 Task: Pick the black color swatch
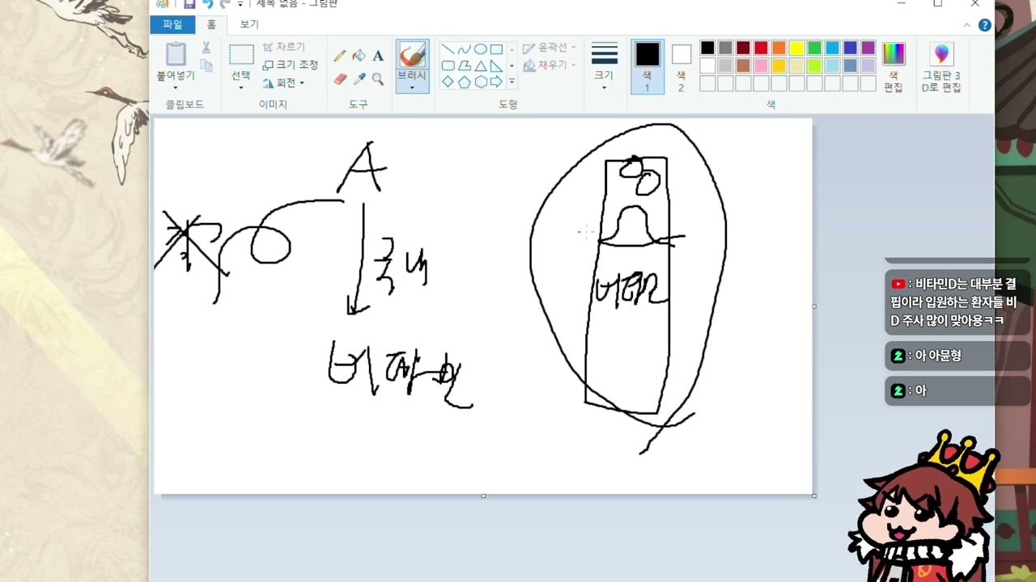(707, 48)
